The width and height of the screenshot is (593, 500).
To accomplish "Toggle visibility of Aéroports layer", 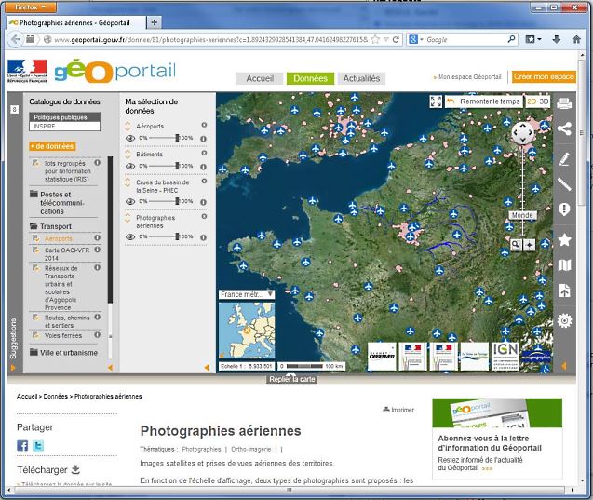I will pyautogui.click(x=130, y=138).
